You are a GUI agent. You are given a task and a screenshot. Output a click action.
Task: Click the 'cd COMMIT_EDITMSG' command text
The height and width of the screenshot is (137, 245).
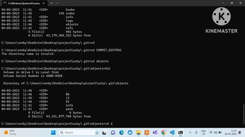point(106,50)
